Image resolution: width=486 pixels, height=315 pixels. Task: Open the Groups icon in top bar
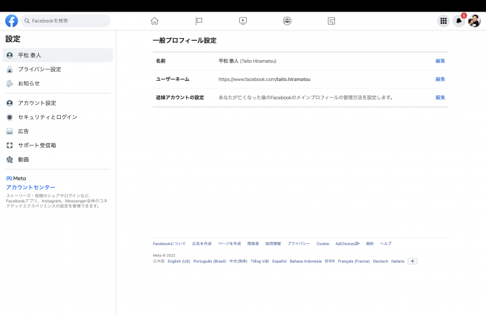(287, 21)
